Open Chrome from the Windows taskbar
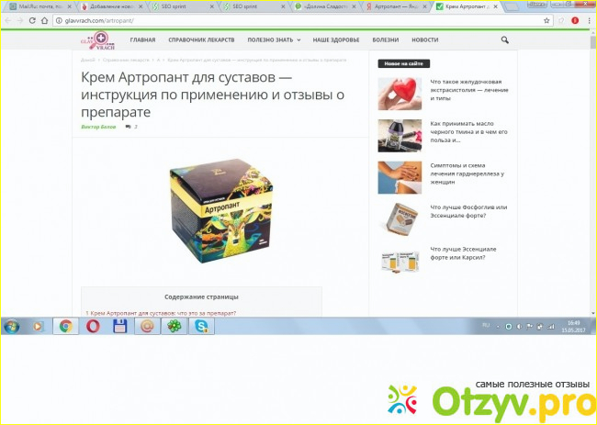 pos(65,326)
